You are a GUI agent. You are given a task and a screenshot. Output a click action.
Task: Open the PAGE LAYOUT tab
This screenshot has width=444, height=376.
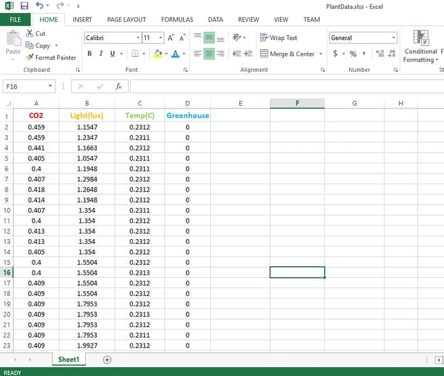pyautogui.click(x=126, y=20)
